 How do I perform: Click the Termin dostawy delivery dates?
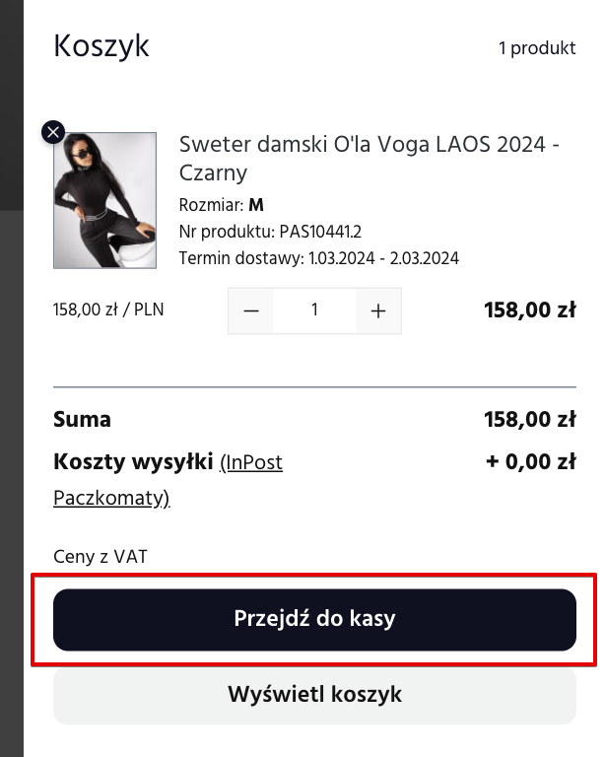click(319, 258)
